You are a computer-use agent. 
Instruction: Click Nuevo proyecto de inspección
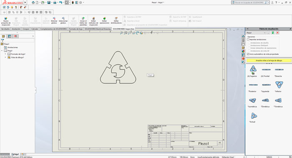(6, 21)
